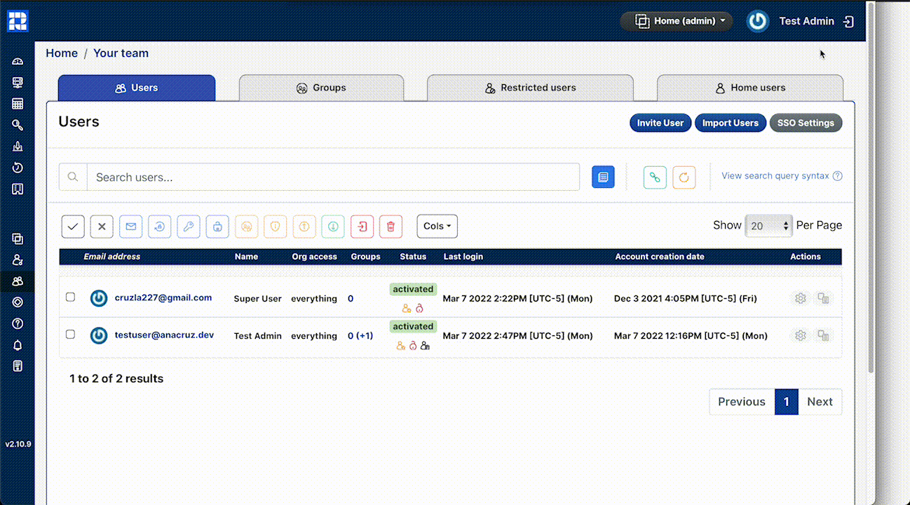
Task: Click the gear icon for testuser@anacruz.dev
Action: tap(800, 336)
